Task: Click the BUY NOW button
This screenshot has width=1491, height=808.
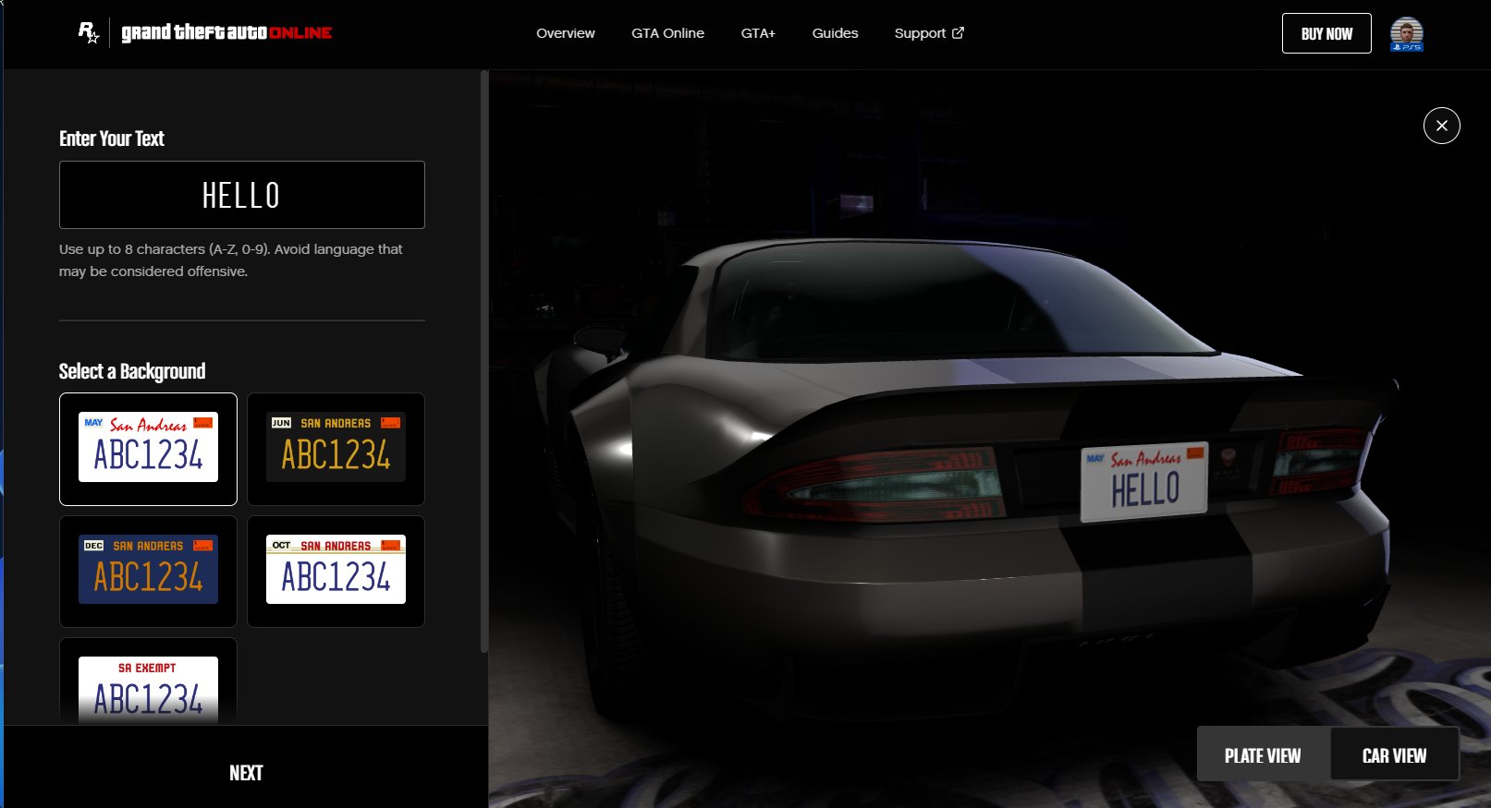Action: (x=1326, y=34)
